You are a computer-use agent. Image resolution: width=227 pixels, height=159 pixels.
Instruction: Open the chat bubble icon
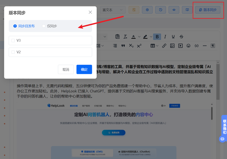click(x=222, y=139)
